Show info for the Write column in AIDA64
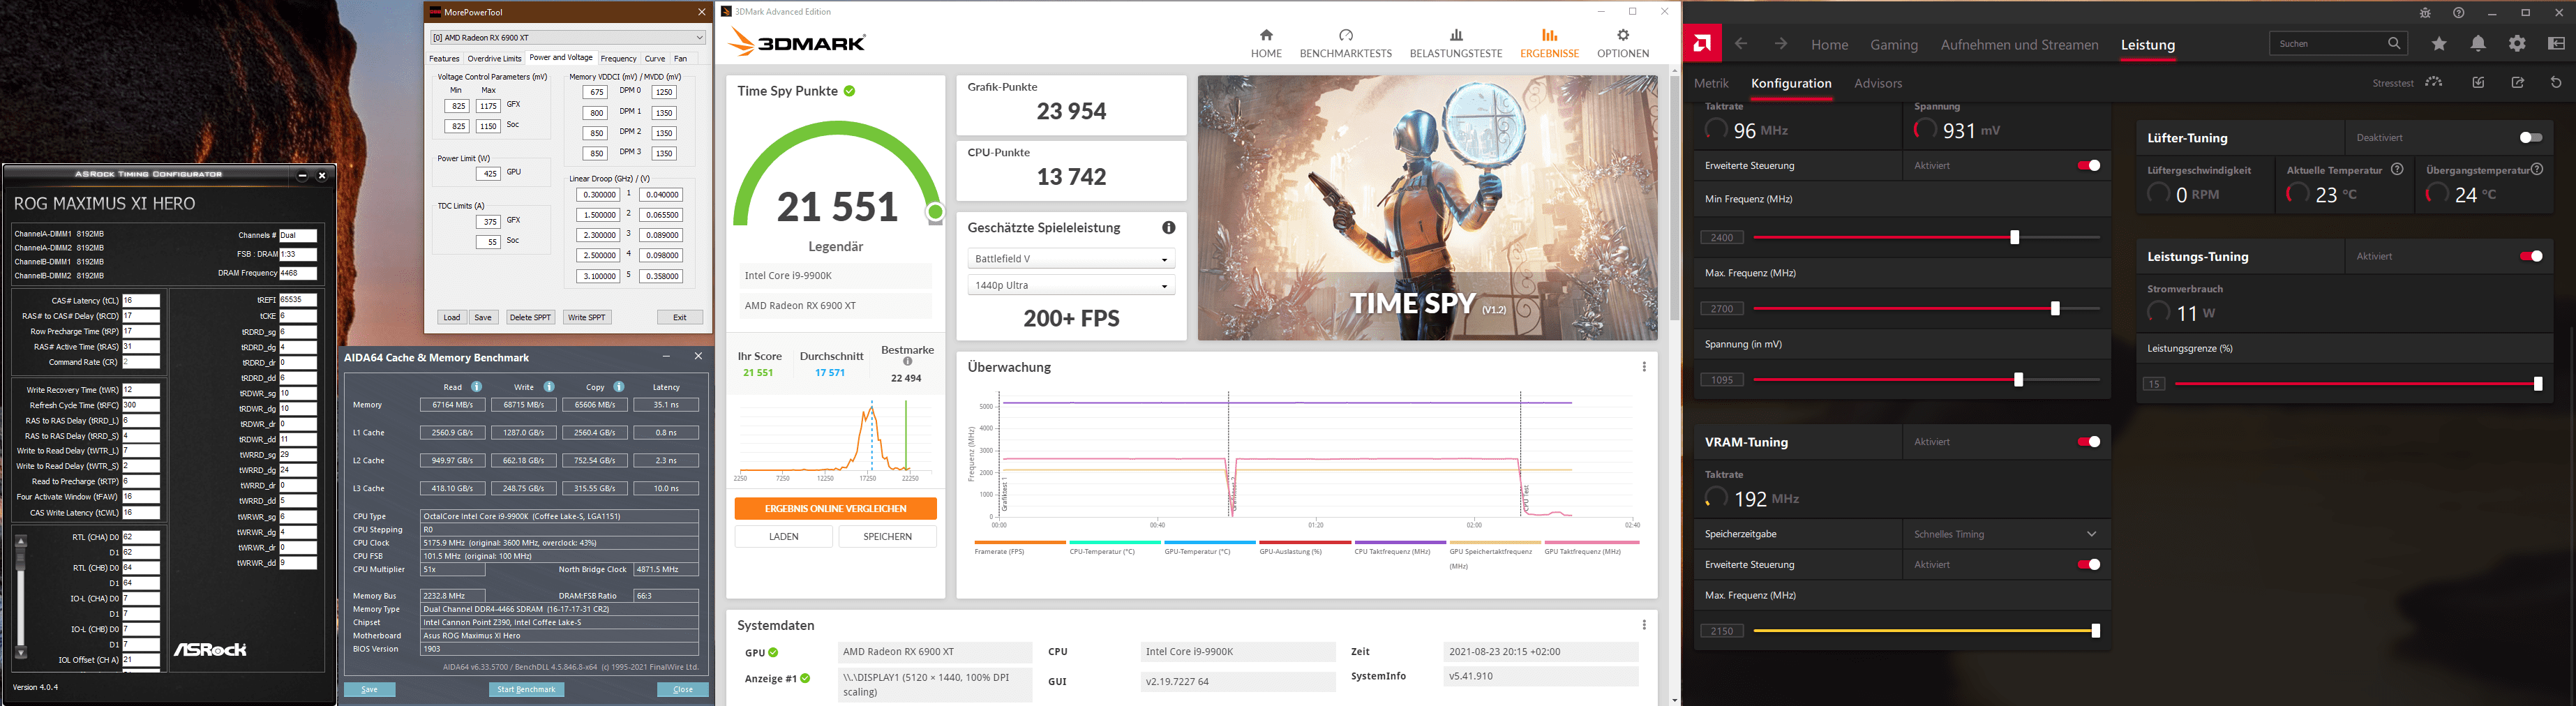Image resolution: width=2576 pixels, height=706 pixels. tap(549, 387)
